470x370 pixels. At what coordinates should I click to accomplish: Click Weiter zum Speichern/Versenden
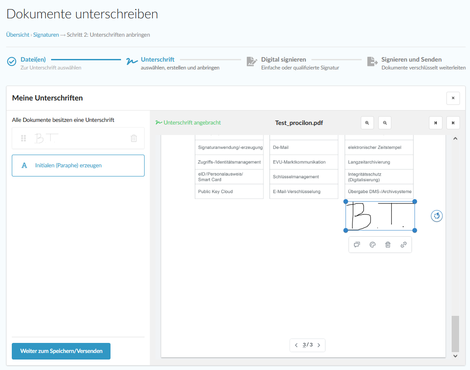(x=61, y=351)
